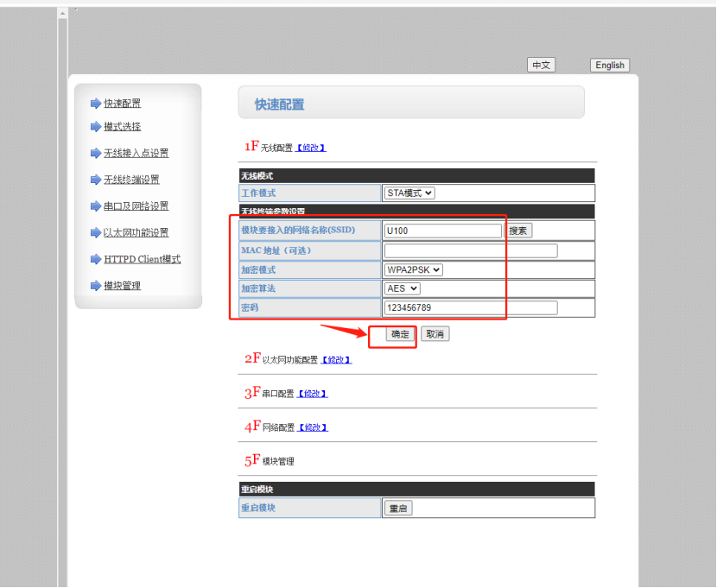
Task: Switch language with the English button
Action: coord(610,66)
